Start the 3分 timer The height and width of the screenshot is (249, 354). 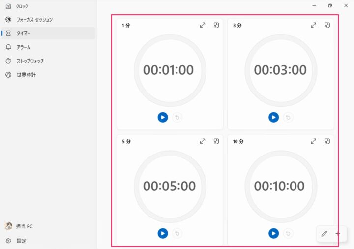coord(273,117)
